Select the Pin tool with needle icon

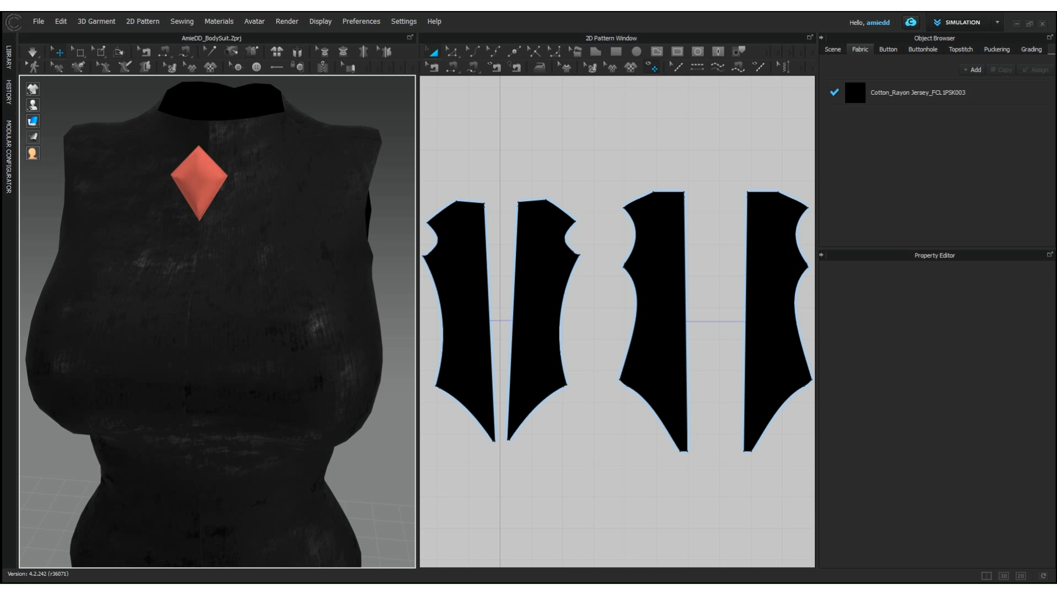coord(209,52)
